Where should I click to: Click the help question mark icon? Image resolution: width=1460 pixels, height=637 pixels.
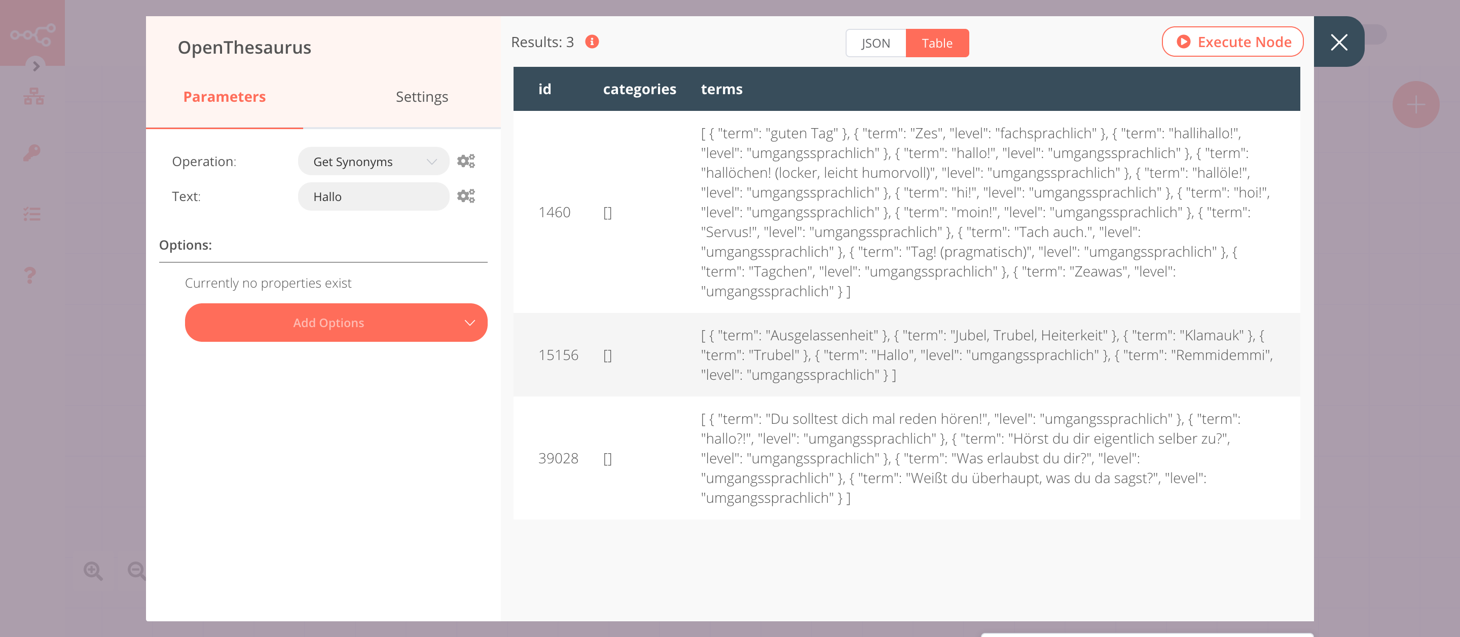(30, 276)
